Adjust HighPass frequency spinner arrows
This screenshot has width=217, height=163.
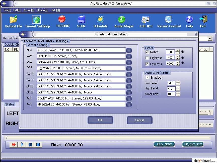click(177, 58)
